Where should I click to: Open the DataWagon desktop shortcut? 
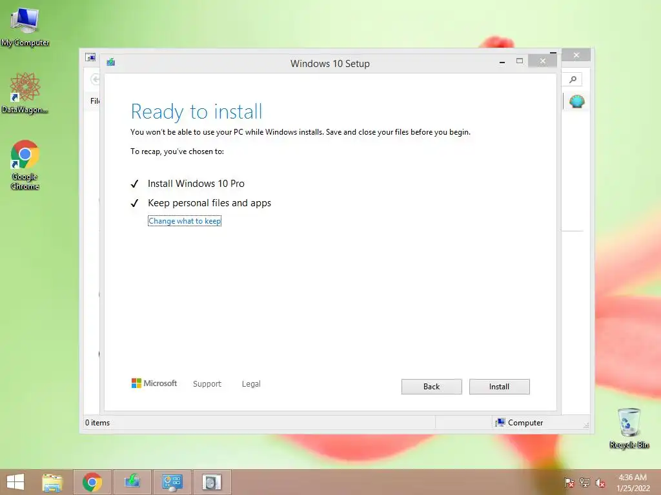[25, 93]
